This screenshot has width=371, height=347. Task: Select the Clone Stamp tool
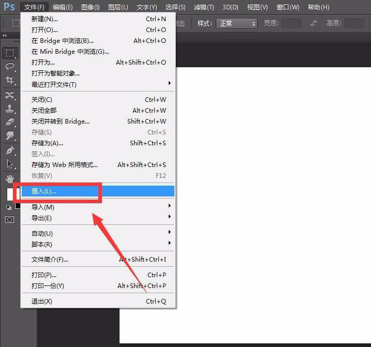[x=10, y=109]
